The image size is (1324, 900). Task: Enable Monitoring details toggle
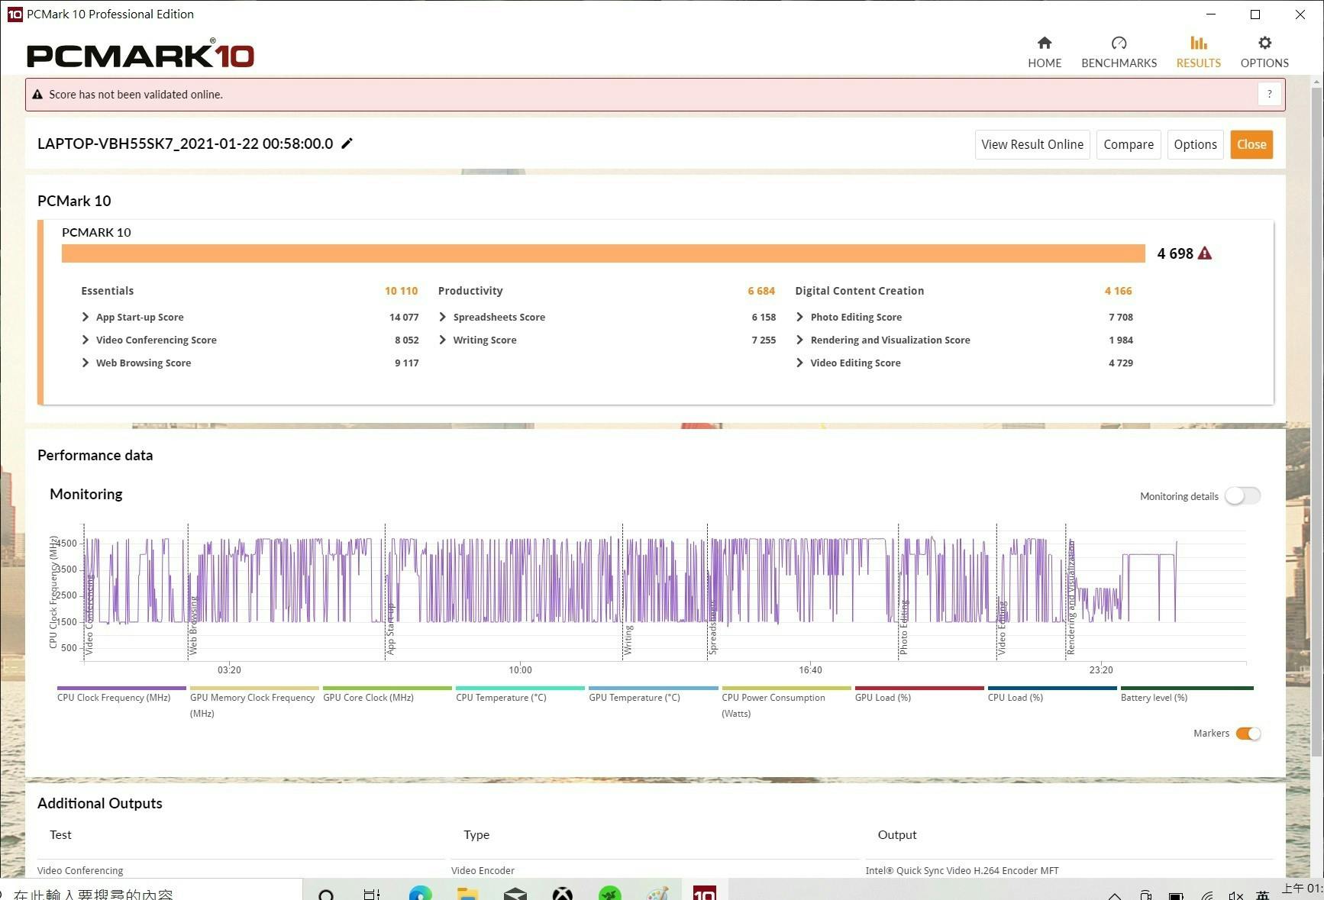click(x=1242, y=496)
